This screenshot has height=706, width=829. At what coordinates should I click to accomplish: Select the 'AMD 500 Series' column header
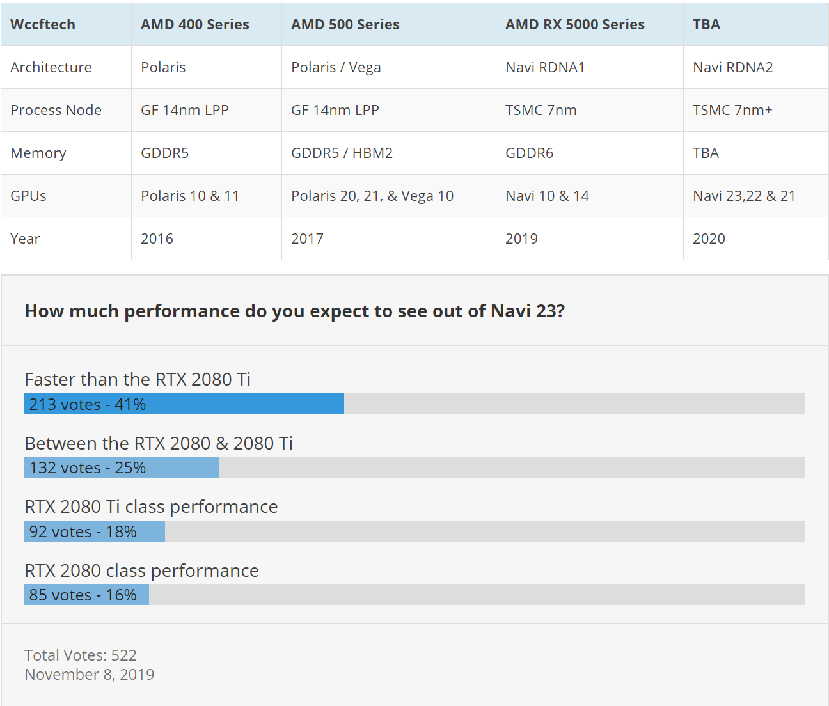tap(389, 24)
